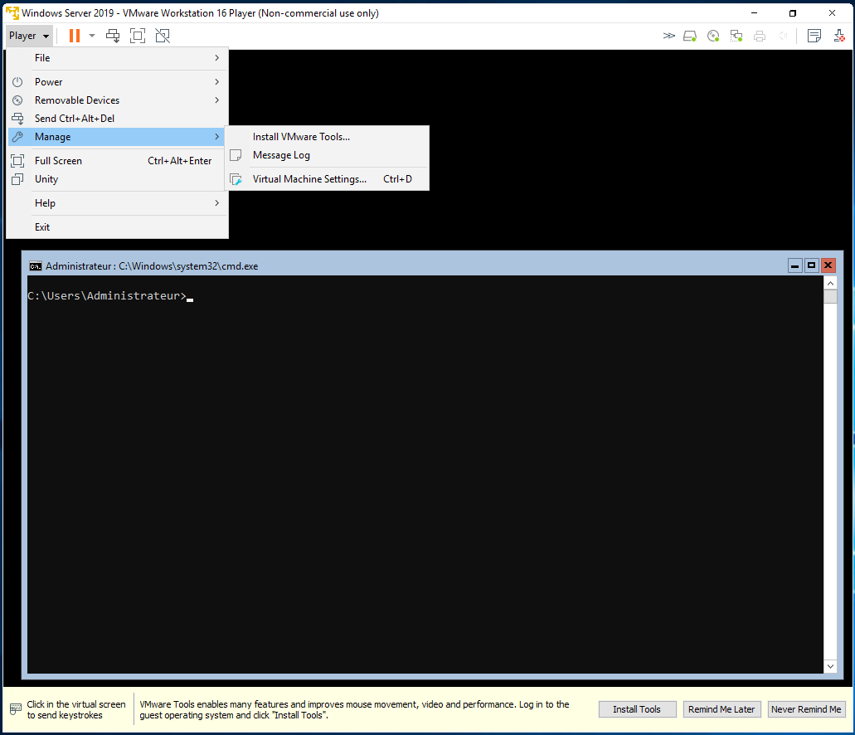Click the Unity mode toolbar icon
This screenshot has height=735, width=855.
point(163,36)
